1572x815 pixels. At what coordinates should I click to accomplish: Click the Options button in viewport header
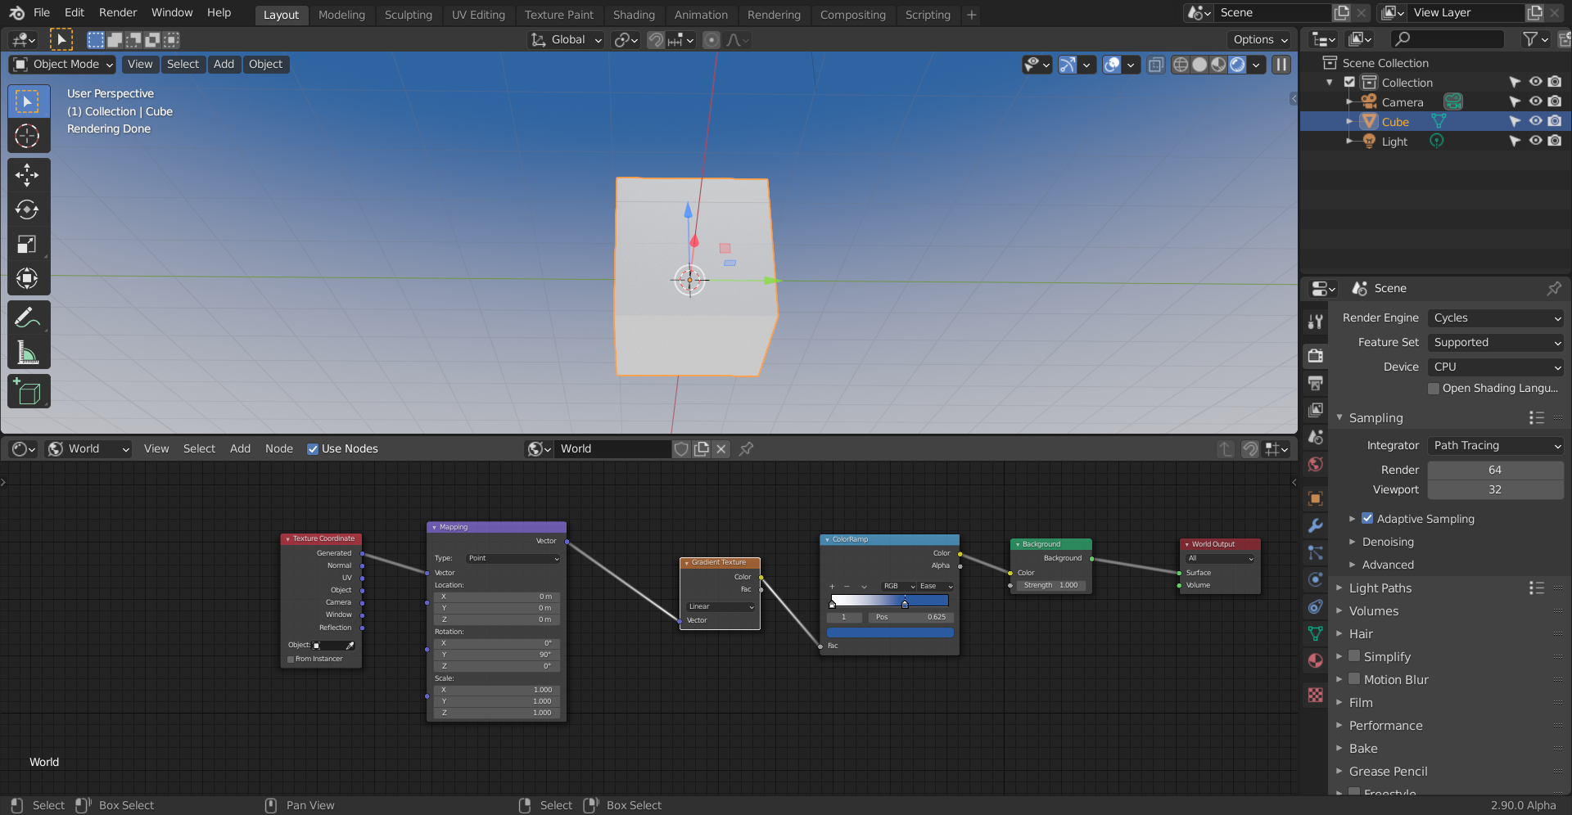point(1260,40)
